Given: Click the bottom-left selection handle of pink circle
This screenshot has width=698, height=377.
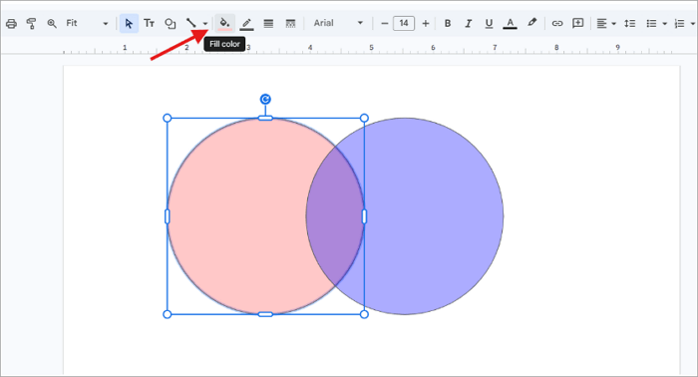Looking at the screenshot, I should (x=167, y=314).
